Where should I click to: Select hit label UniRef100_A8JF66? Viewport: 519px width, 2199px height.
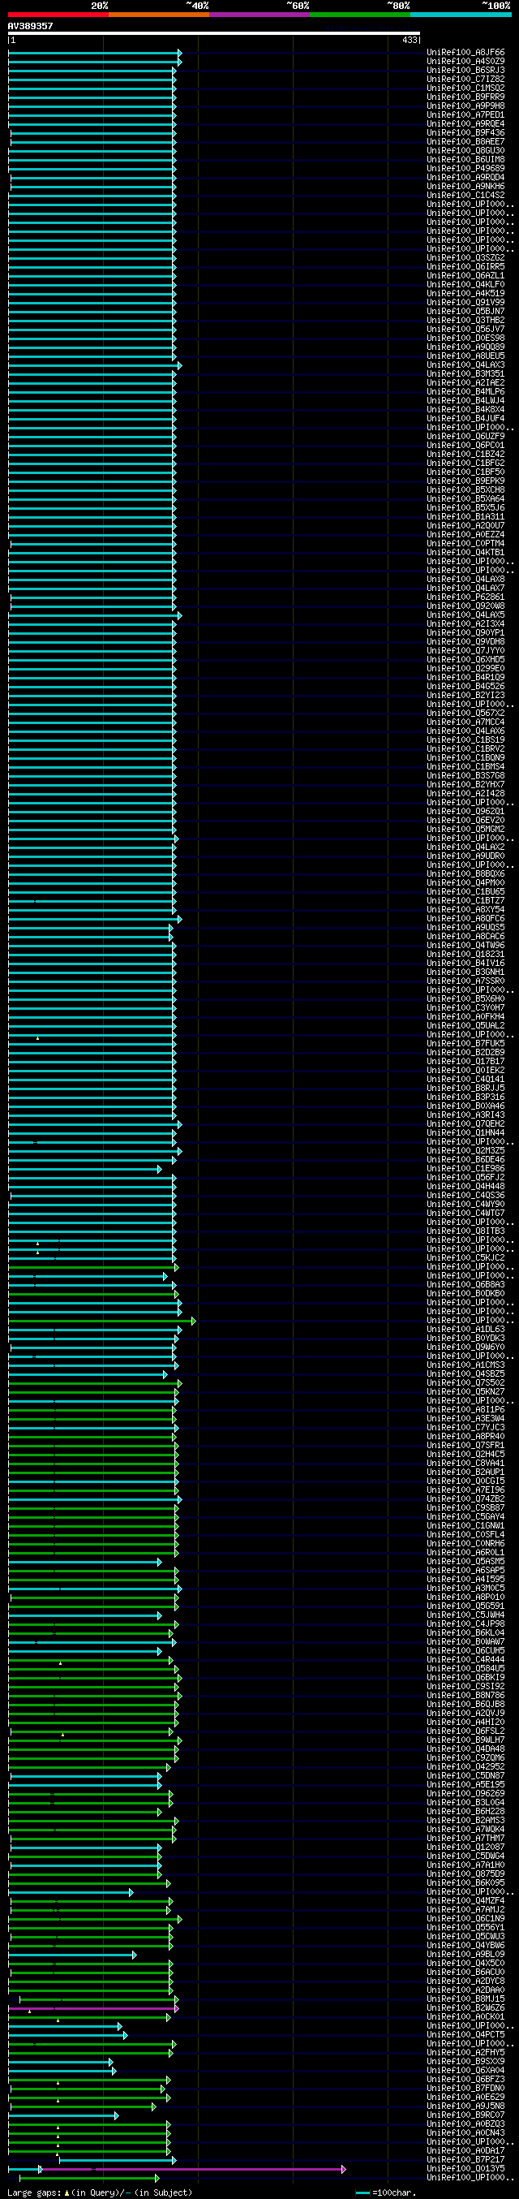pyautogui.click(x=465, y=52)
